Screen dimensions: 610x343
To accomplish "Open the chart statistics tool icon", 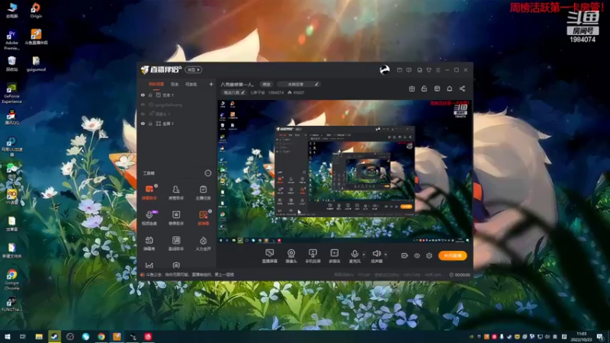I will pyautogui.click(x=149, y=265).
